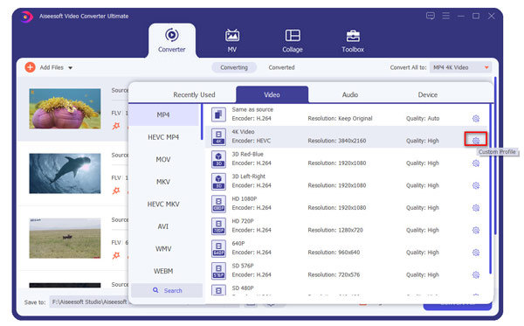Choose the 640P profile icon
This screenshot has height=326, width=524.
218,249
